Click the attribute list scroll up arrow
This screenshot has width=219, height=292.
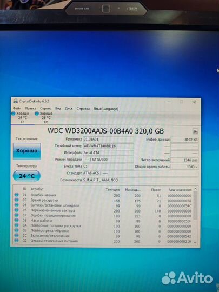coord(195,189)
